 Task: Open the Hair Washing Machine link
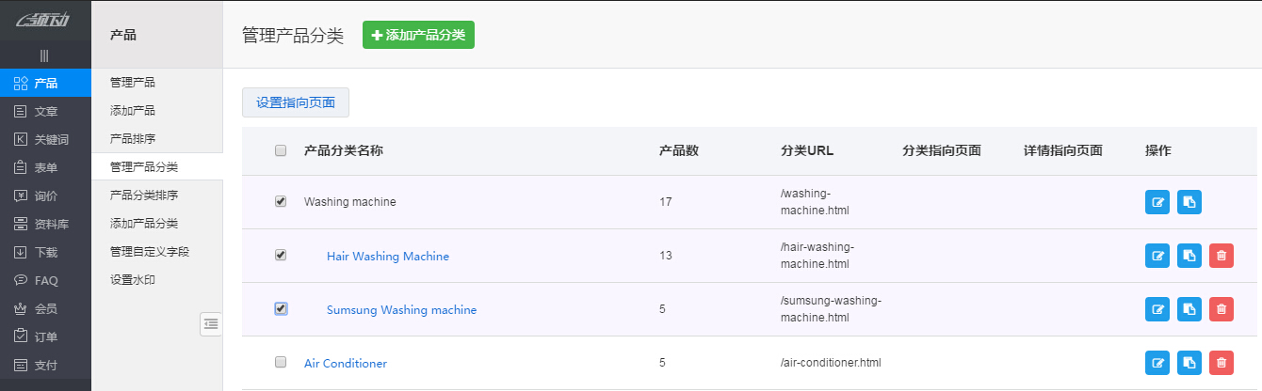coord(388,256)
